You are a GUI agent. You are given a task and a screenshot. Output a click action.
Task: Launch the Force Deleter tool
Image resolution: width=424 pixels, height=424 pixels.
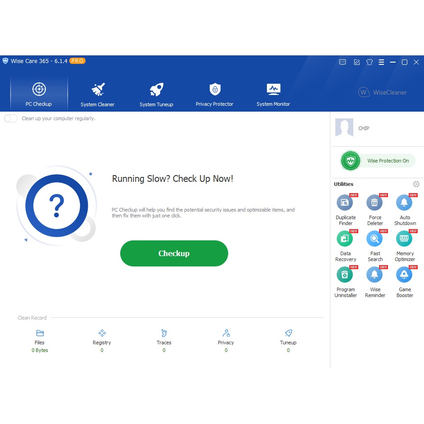(x=374, y=203)
